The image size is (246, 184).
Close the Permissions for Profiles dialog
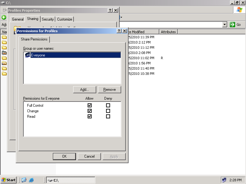point(125,31)
